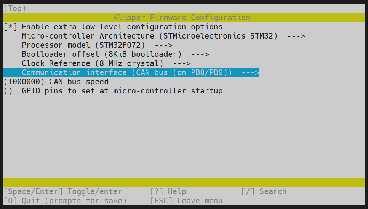This screenshot has height=209, width=368.
Task: Select Clock Reference (8 MHz crystal) entry
Action: click(92, 64)
